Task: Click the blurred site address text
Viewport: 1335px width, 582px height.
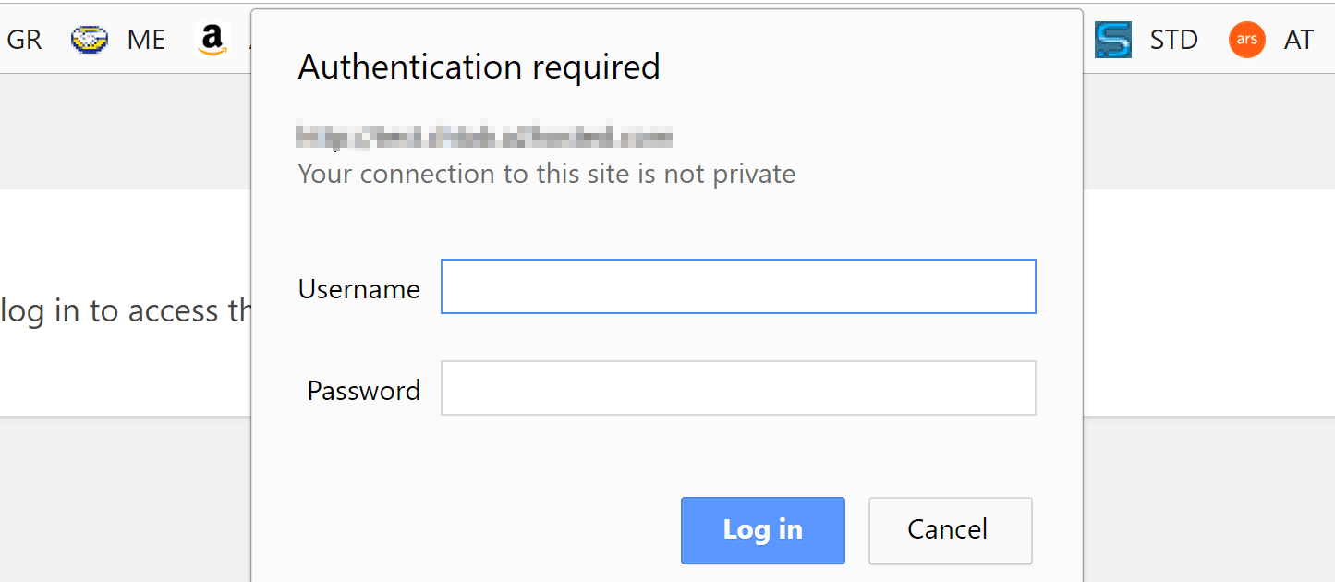Action: [484, 138]
